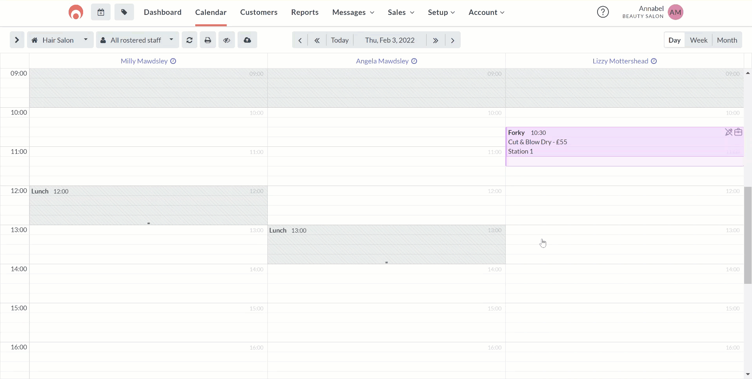This screenshot has width=752, height=379.
Task: Click the clock icon beside Milly Mawdsley
Action: pos(173,61)
